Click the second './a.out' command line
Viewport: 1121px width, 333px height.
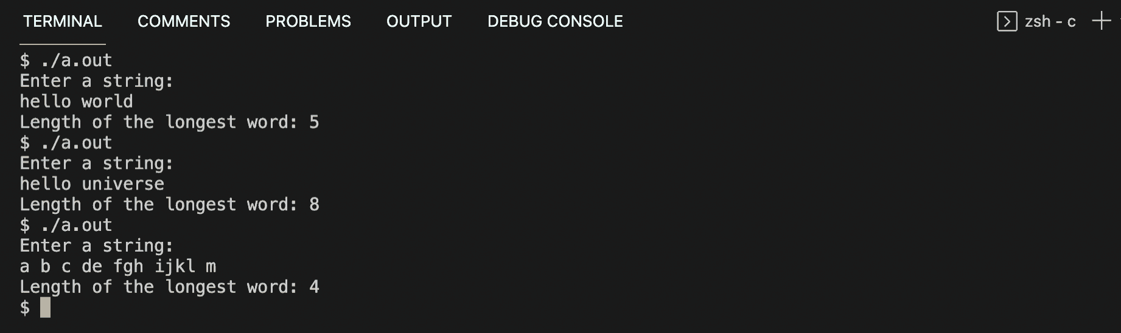coord(66,143)
